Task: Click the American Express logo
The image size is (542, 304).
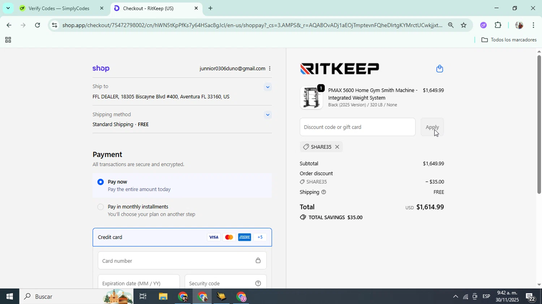Action: click(245, 237)
